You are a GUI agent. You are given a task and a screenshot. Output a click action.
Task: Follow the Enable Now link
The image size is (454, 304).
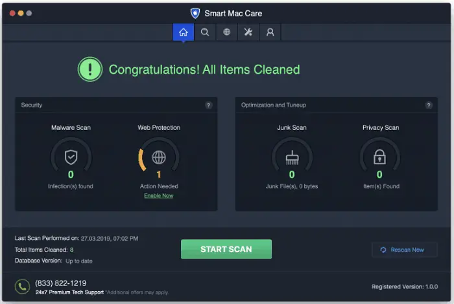pyautogui.click(x=159, y=196)
